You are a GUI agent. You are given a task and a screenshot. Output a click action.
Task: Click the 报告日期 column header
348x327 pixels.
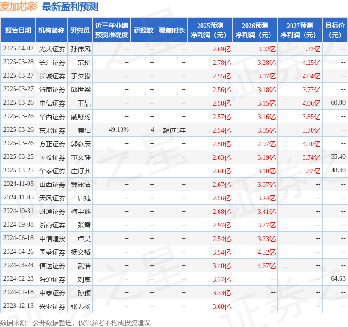tap(18, 30)
